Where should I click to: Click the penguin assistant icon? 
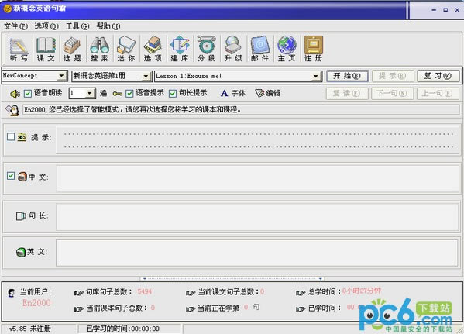pyautogui.click(x=12, y=110)
